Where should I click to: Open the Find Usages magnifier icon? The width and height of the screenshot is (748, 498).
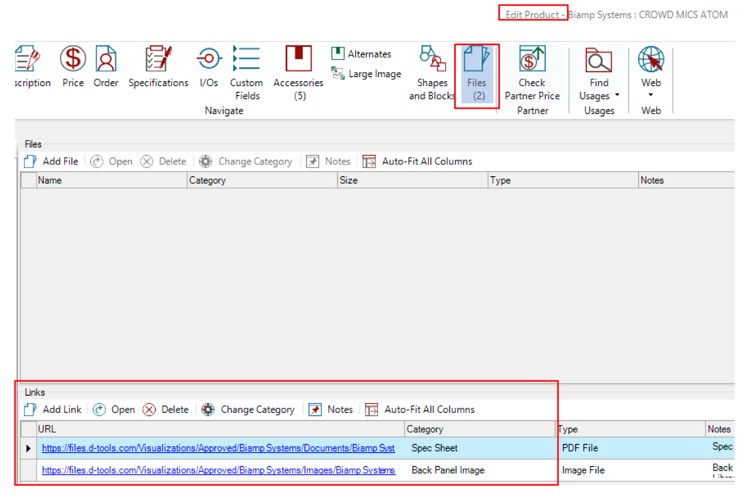tap(599, 60)
